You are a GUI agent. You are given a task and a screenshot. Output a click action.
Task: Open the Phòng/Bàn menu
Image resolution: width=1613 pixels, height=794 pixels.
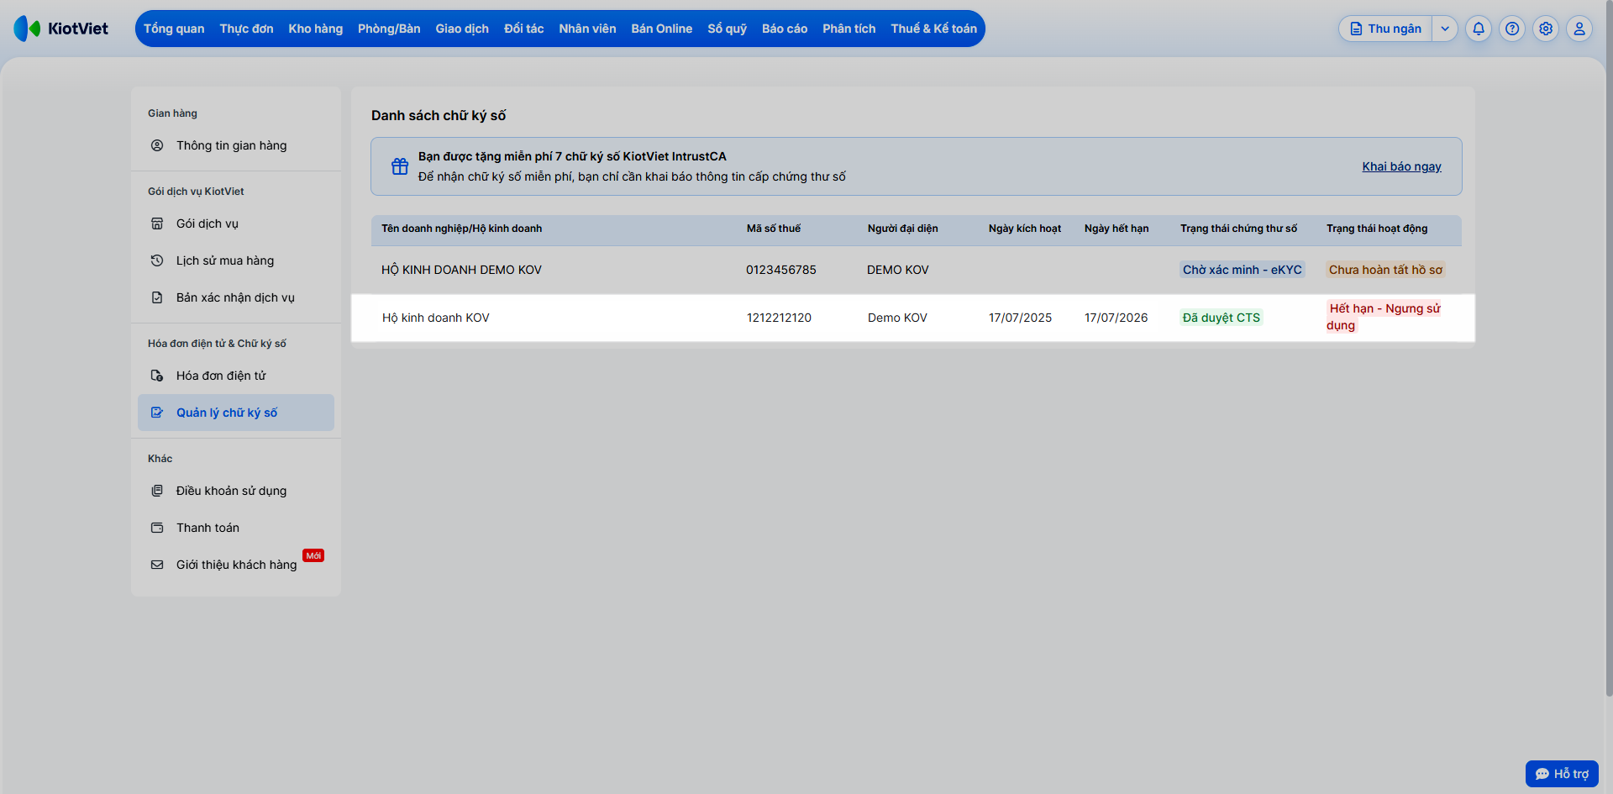click(389, 29)
